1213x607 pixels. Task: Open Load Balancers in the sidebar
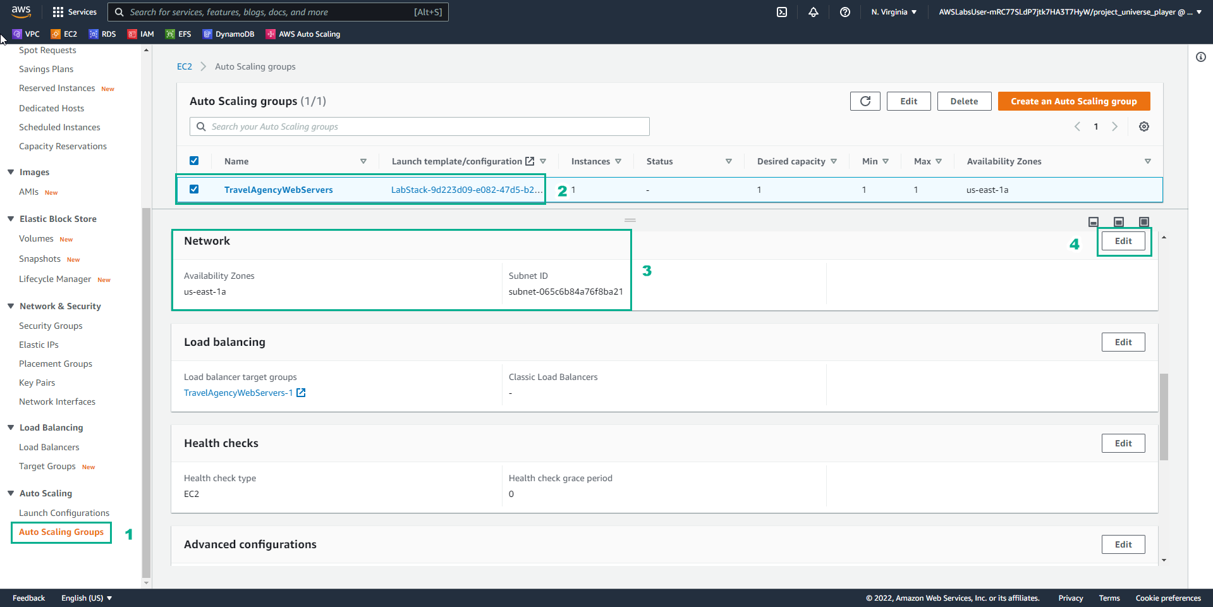pos(49,447)
